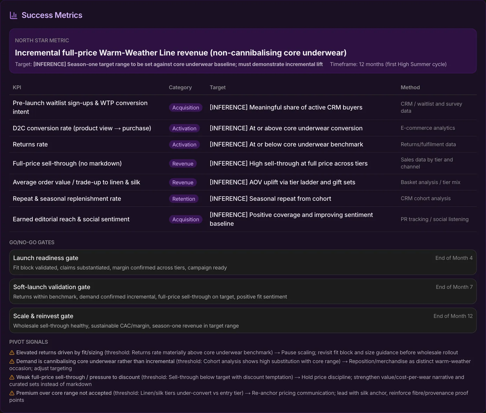This screenshot has height=413, width=486.
Task: Click the Retention badge in the Repeat rate row
Action: point(184,199)
